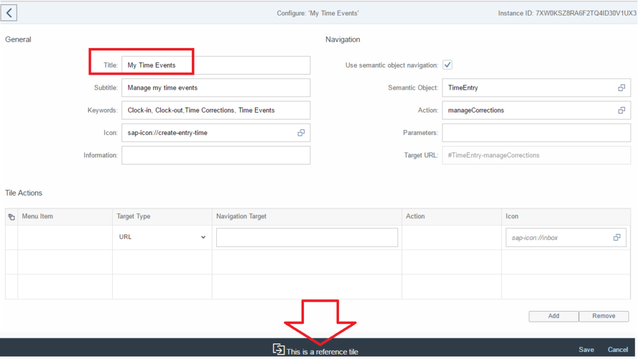Viewport: 638px width, 359px height.
Task: Click the Instance ID text in header
Action: click(x=567, y=14)
